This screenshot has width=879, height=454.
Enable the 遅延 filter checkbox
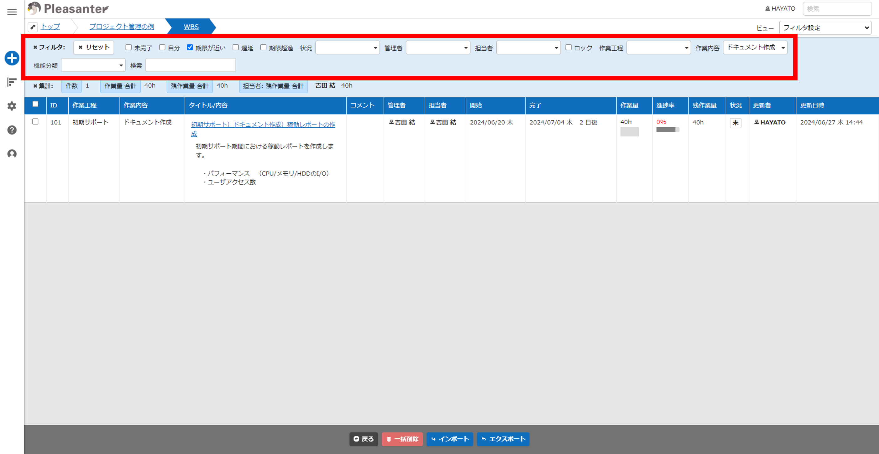point(236,47)
